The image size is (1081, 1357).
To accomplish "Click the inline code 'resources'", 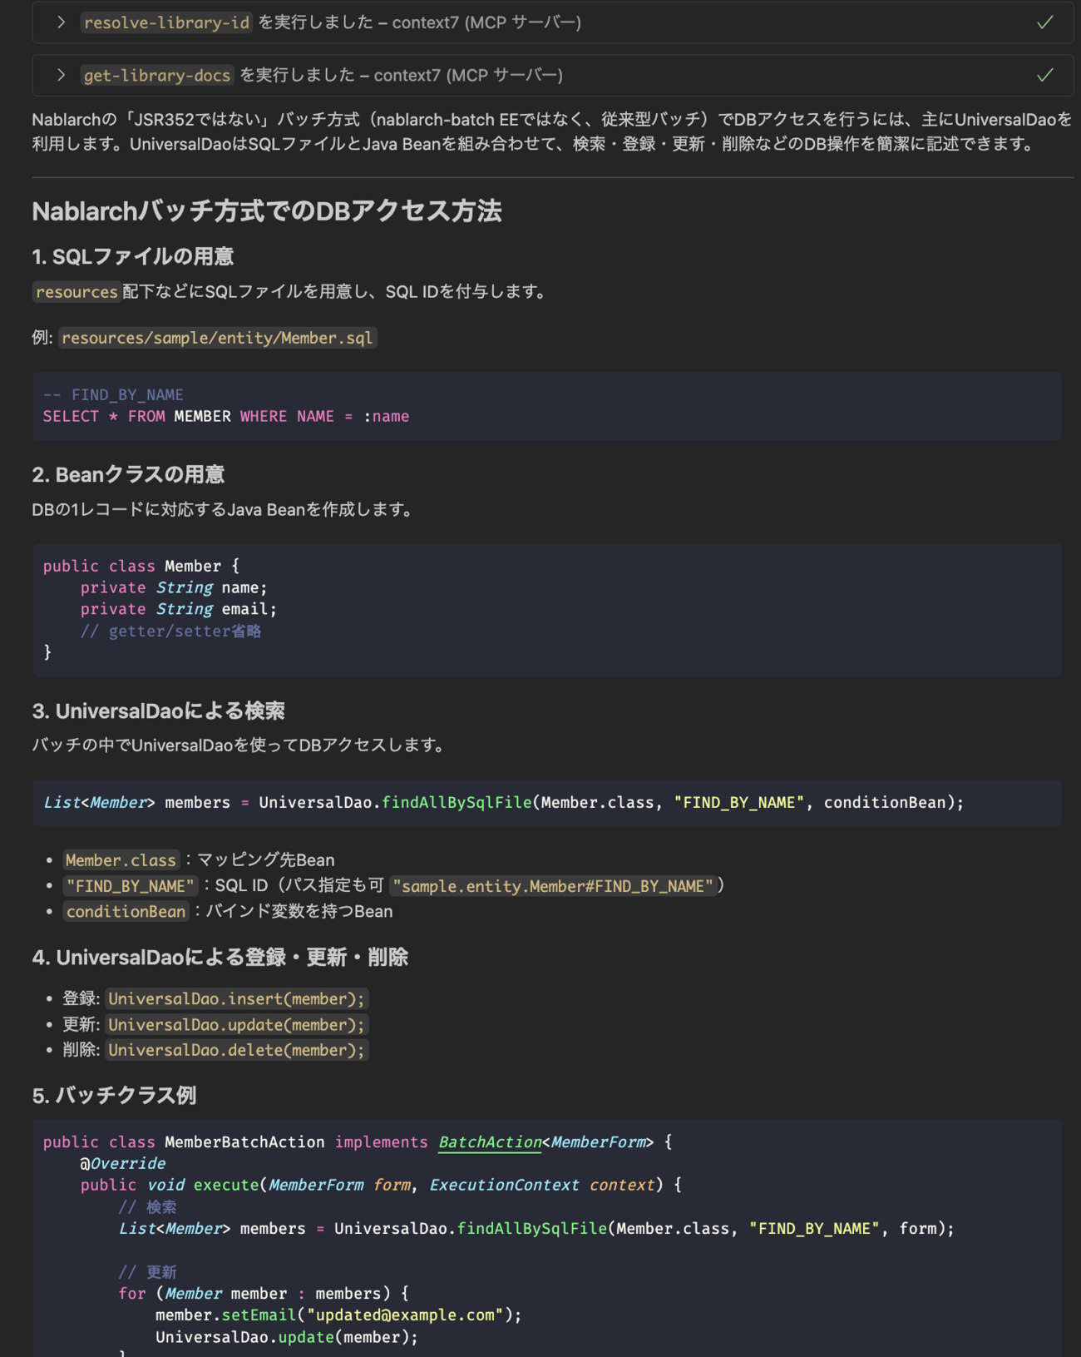I will click(x=77, y=292).
